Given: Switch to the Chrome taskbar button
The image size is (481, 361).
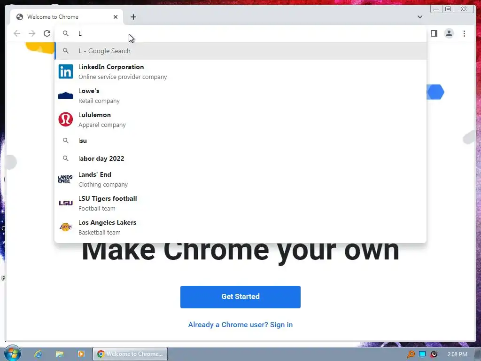Looking at the screenshot, I should [130, 354].
